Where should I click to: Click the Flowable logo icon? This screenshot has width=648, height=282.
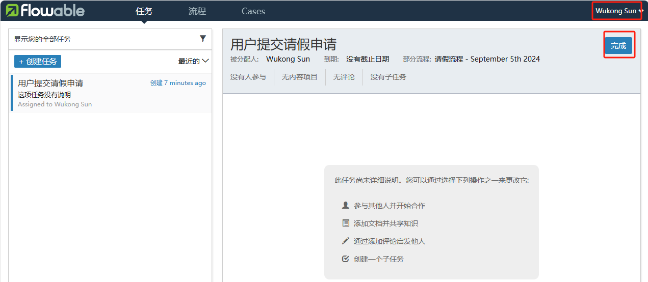point(12,11)
